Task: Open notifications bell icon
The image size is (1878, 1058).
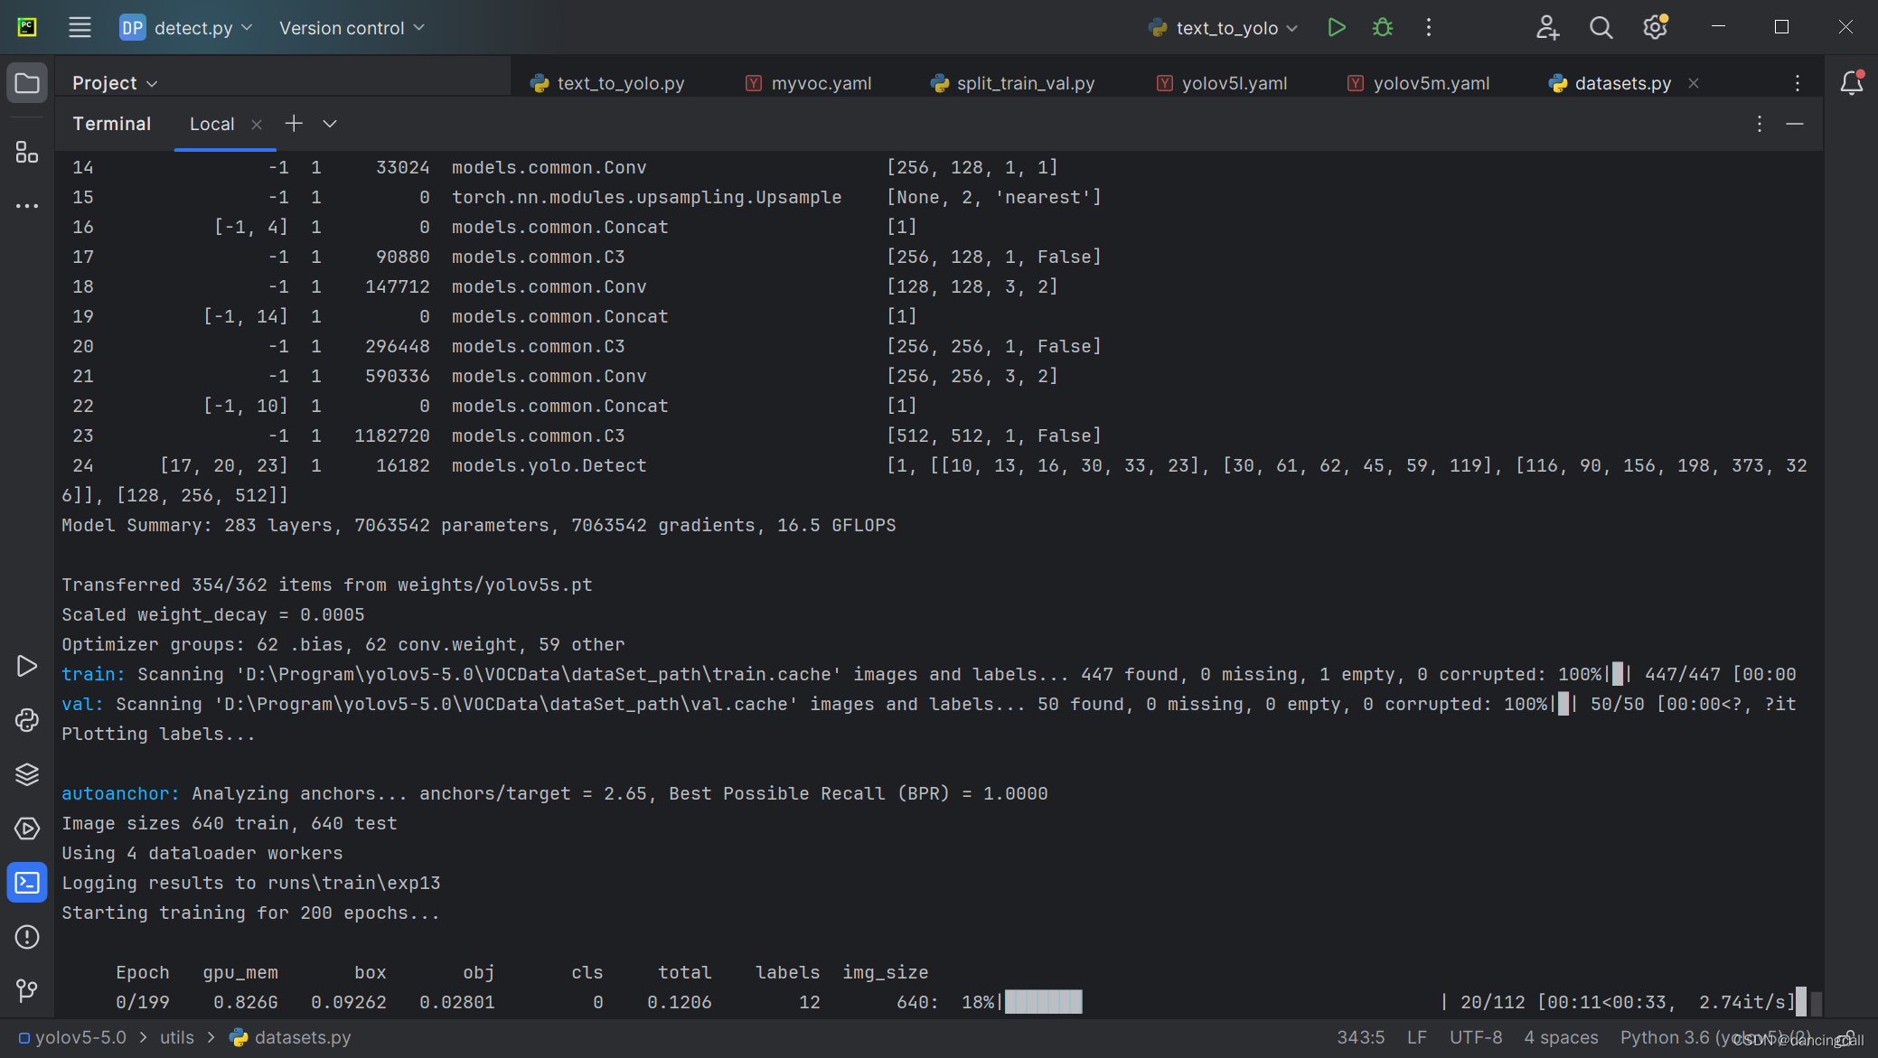Action: tap(1851, 83)
